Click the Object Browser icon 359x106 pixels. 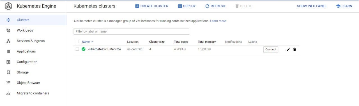pos(8,83)
